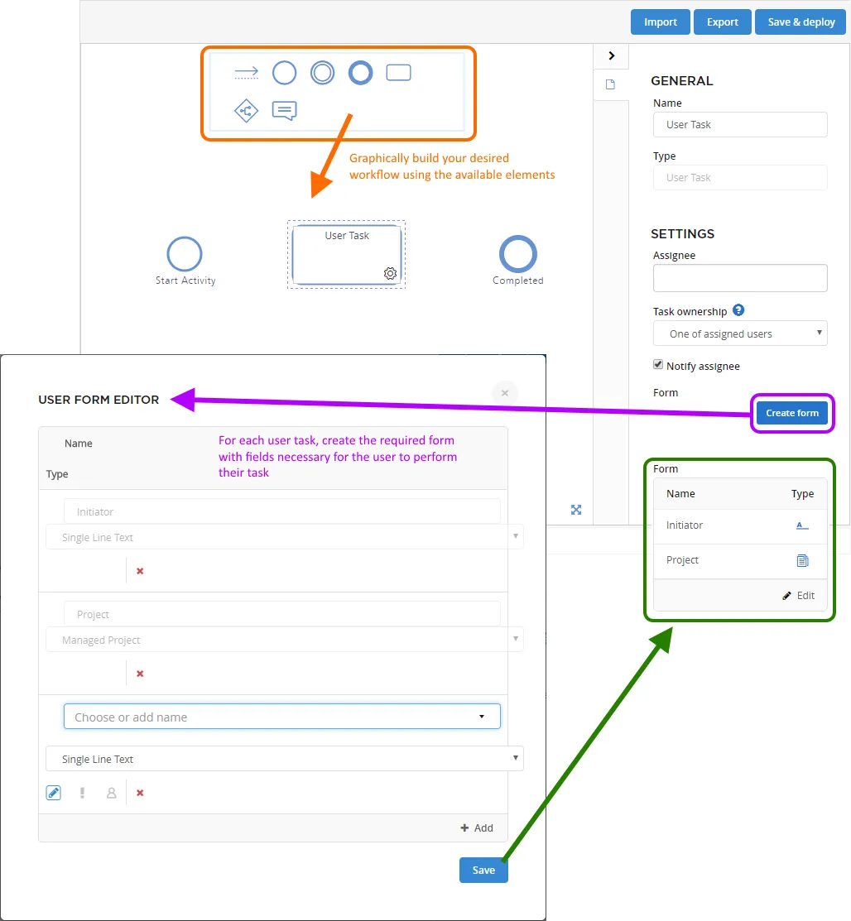Open the gear settings on User Task node
Viewport: 851px width, 921px height.
click(x=390, y=273)
